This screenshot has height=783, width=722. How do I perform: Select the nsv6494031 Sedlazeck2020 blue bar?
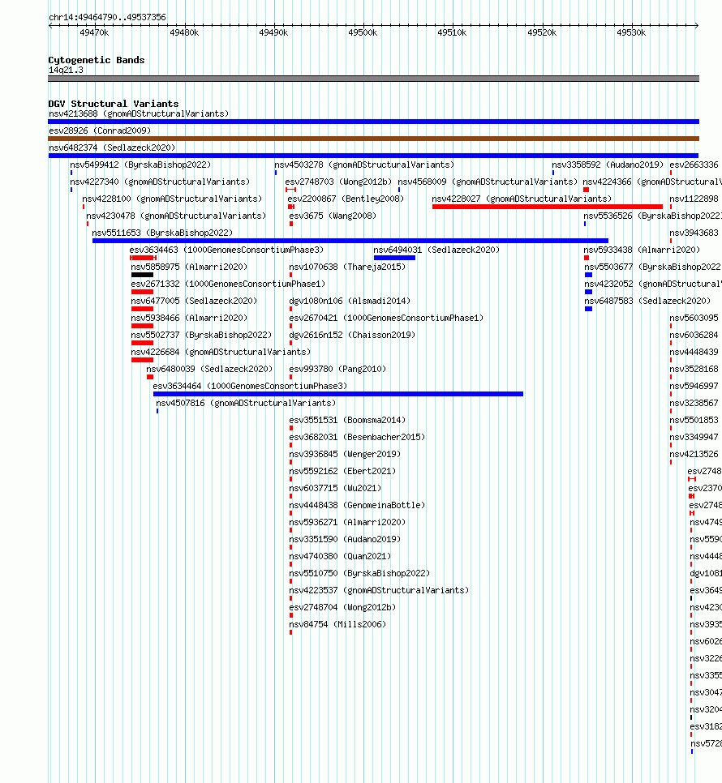(395, 258)
